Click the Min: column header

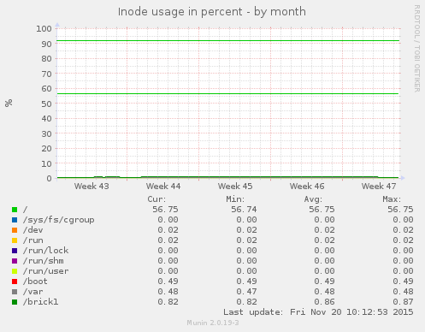(x=235, y=199)
